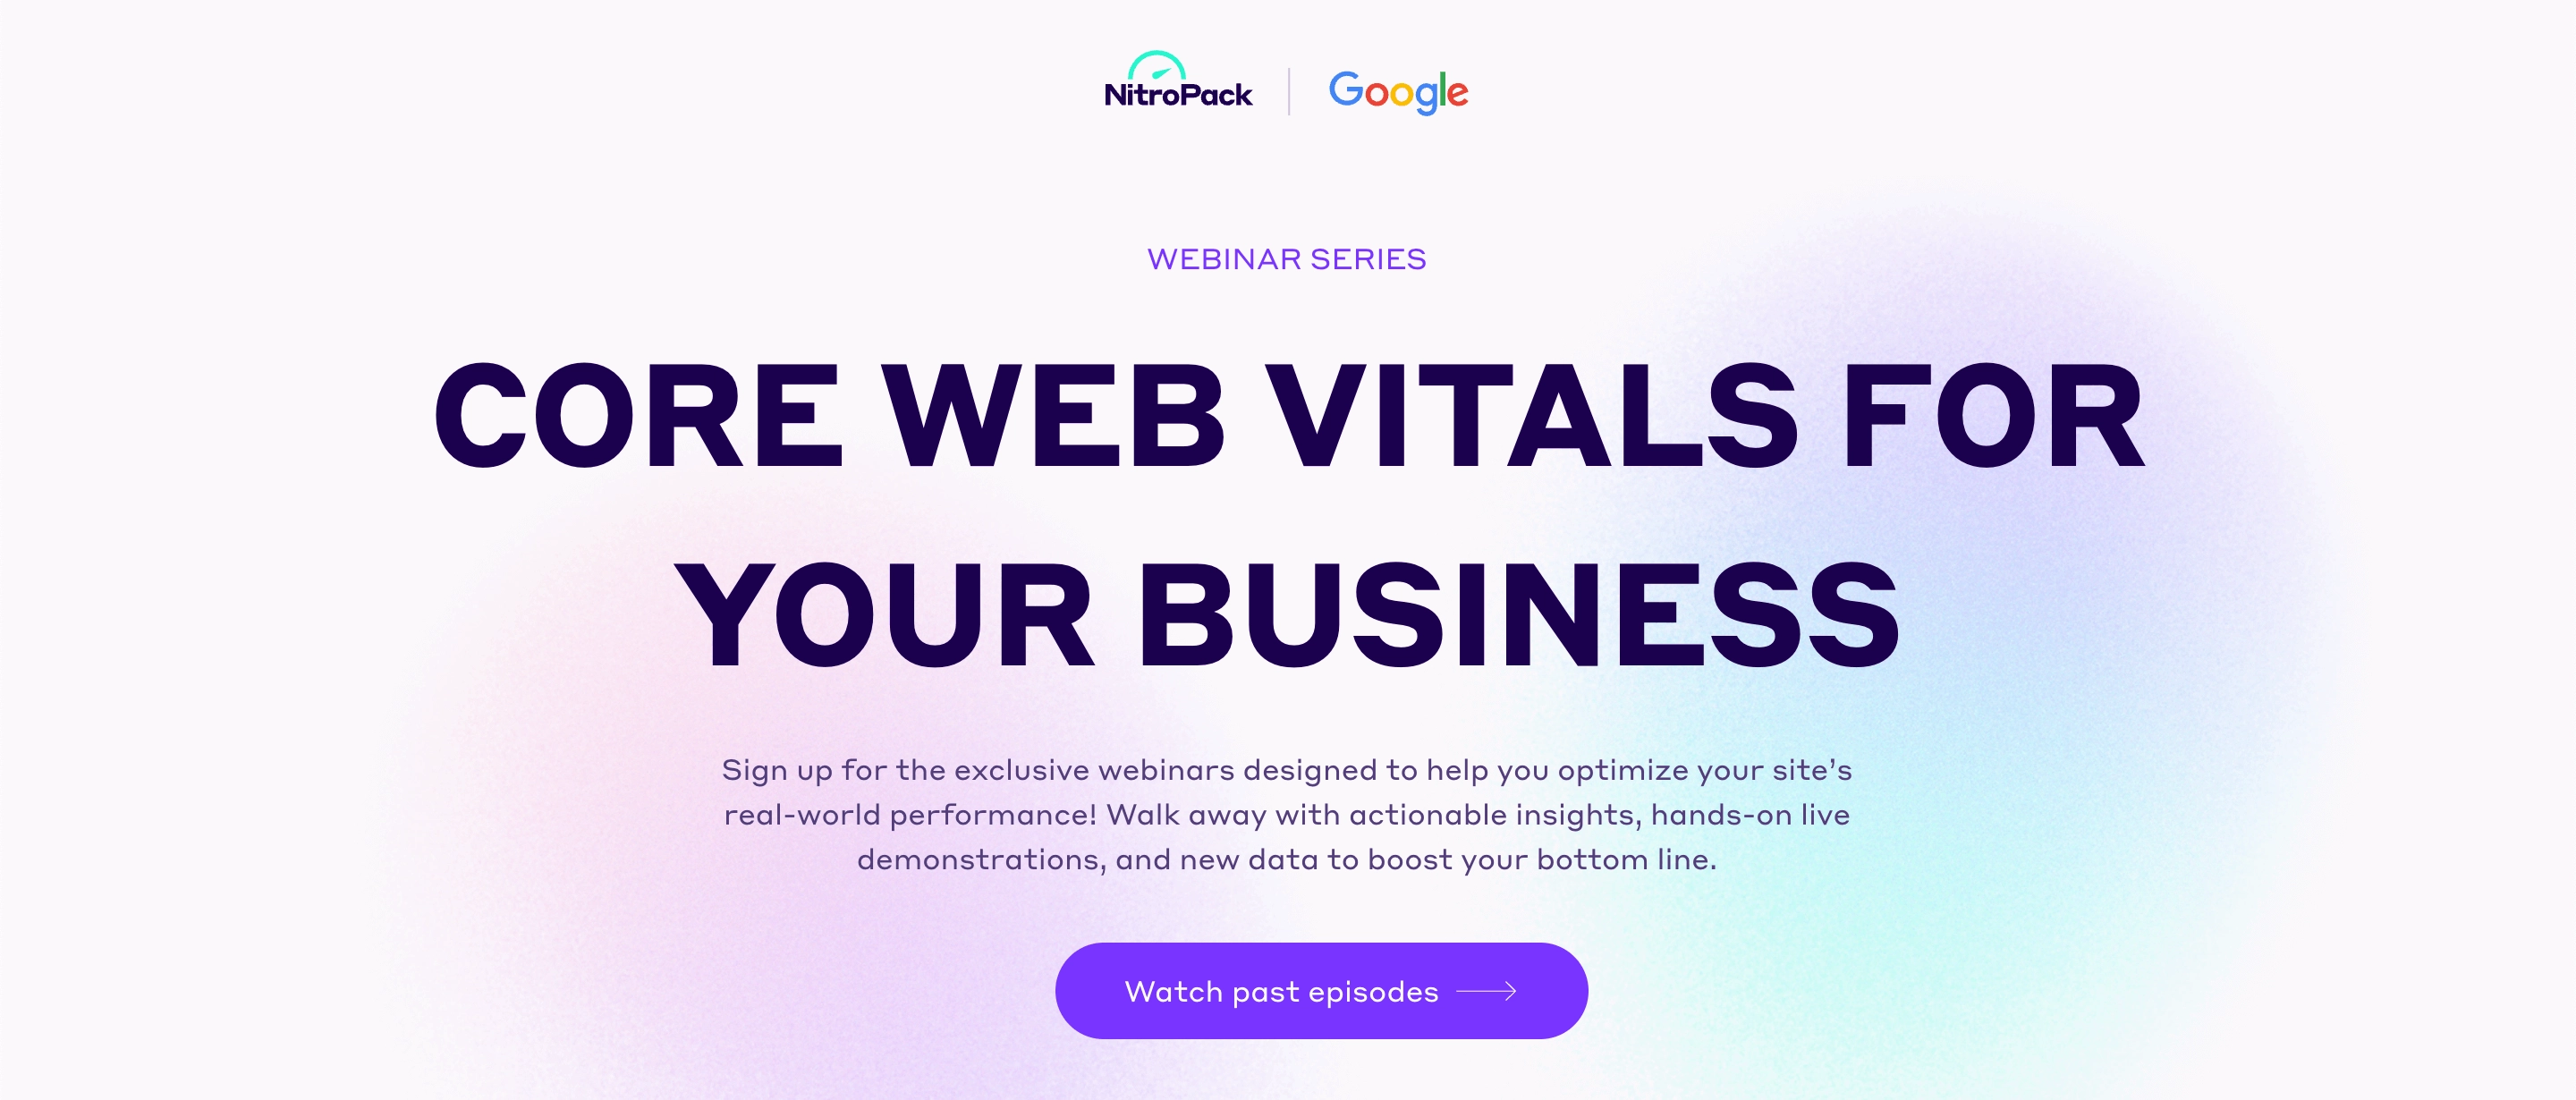Click the WEBINAR SERIES label link
This screenshot has height=1100, width=2576.
1286,259
